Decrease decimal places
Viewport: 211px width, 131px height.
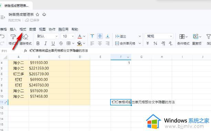171,43
